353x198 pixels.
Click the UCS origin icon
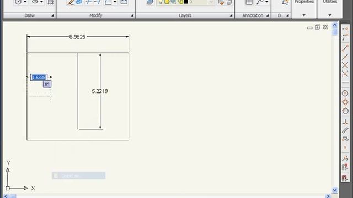pyautogui.click(x=8, y=188)
